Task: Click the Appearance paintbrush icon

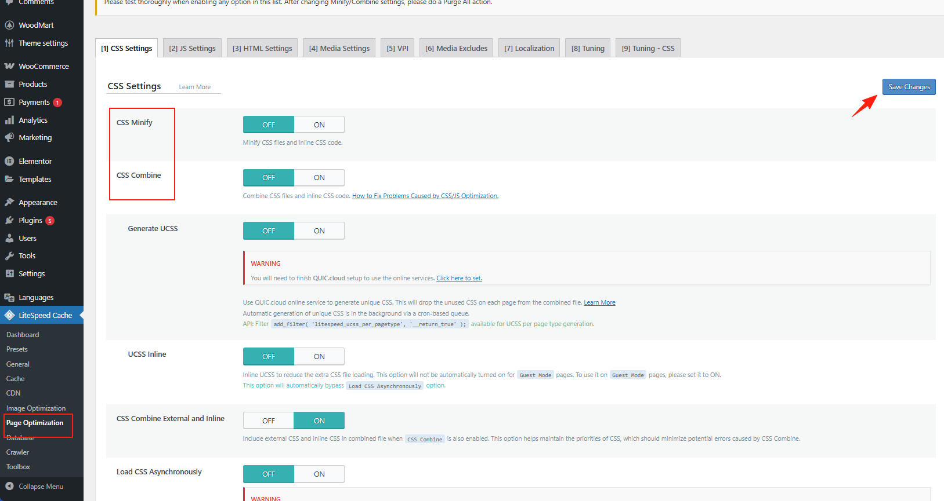Action: point(9,202)
